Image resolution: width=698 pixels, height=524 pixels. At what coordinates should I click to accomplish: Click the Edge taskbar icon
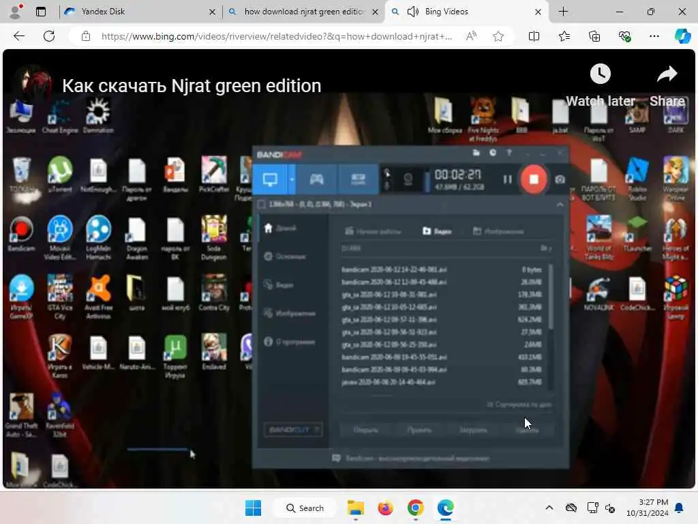click(446, 508)
